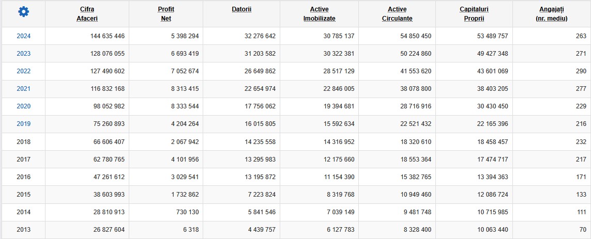
Task: Open the 2020 year link
Action: [23, 106]
